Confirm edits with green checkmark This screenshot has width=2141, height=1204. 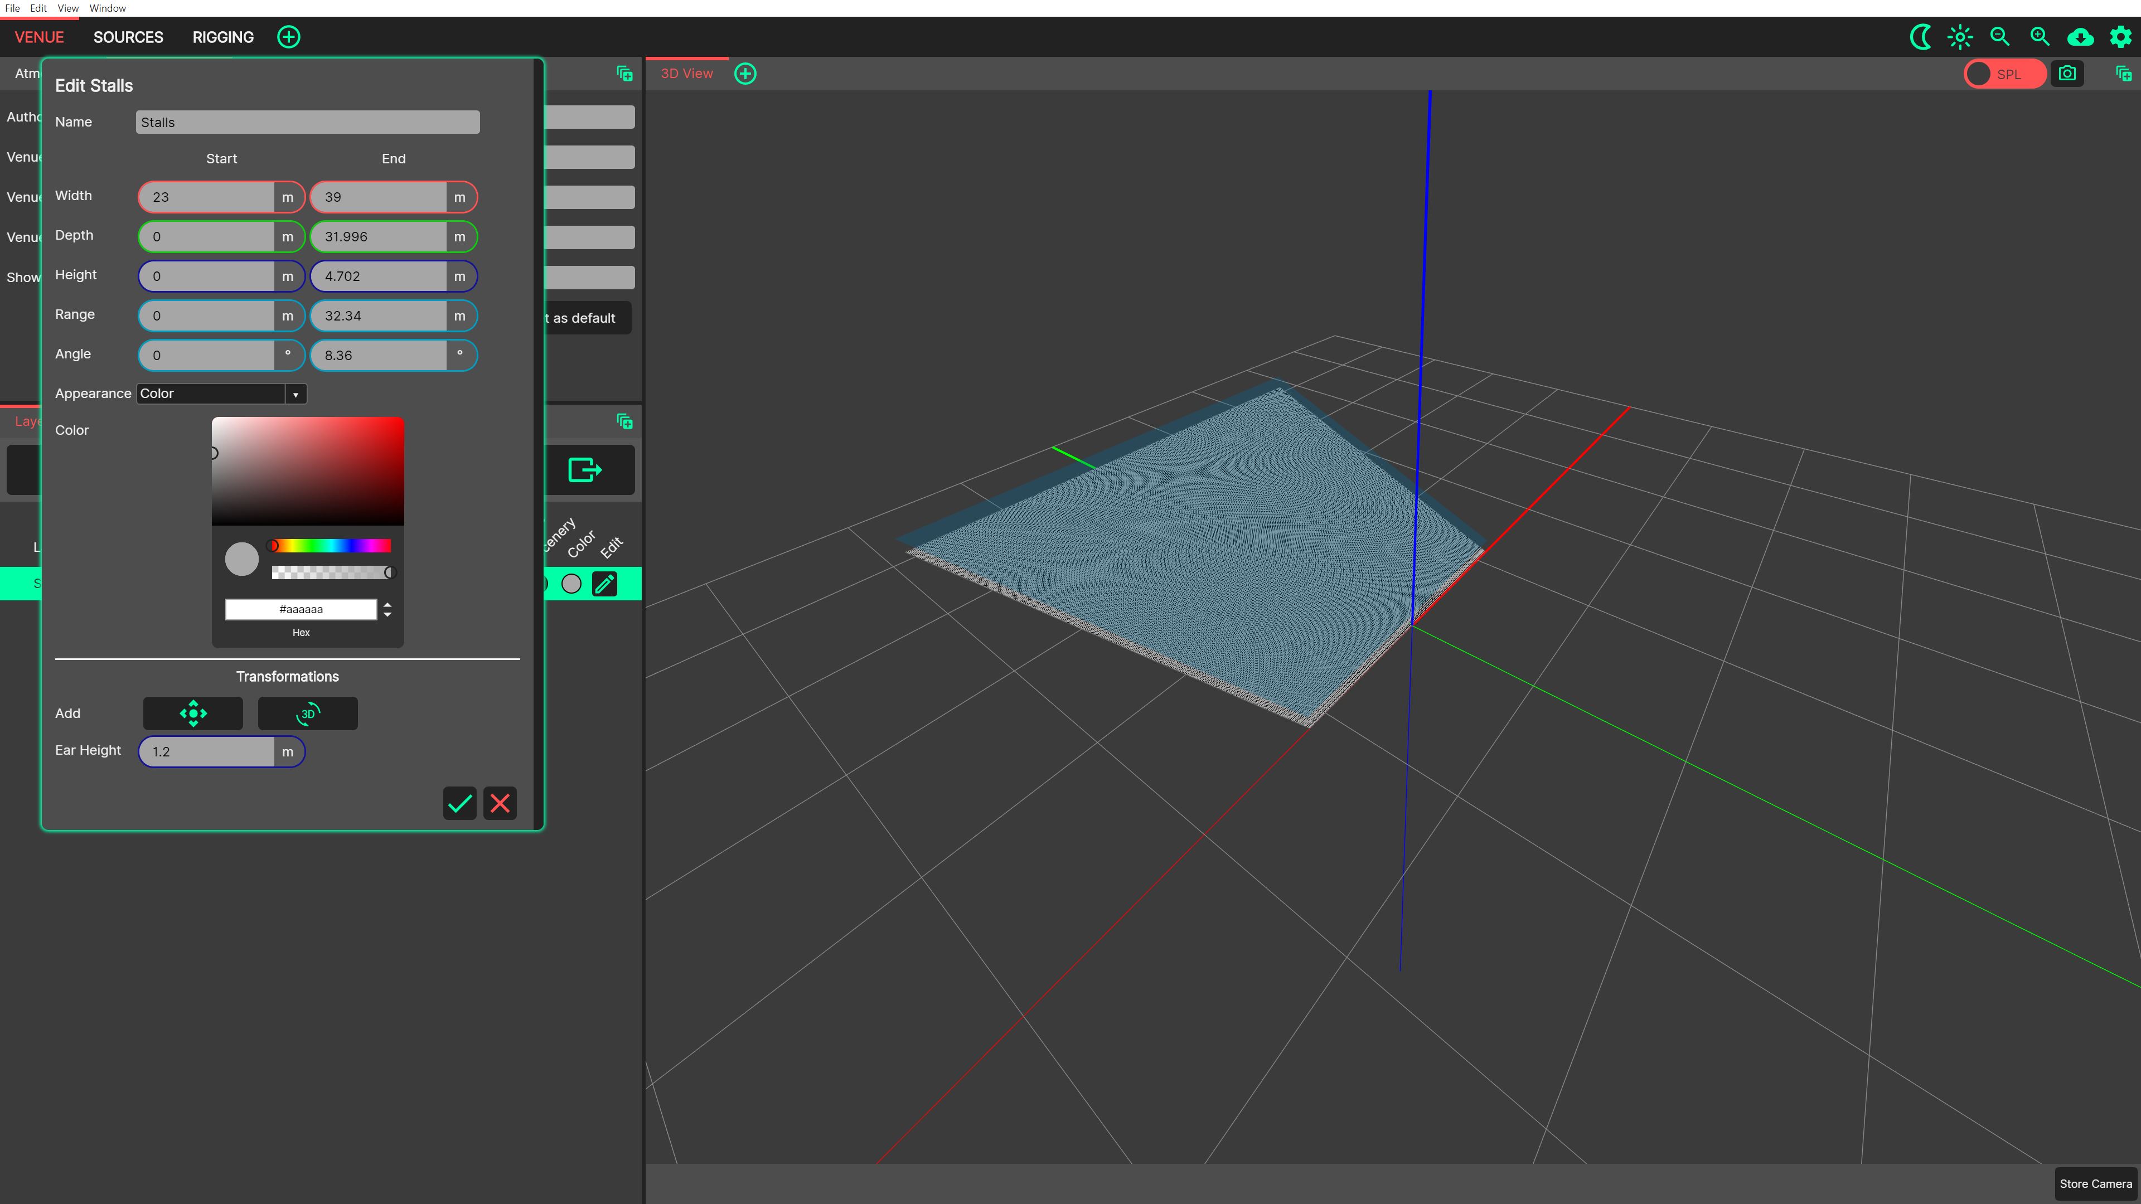[459, 803]
